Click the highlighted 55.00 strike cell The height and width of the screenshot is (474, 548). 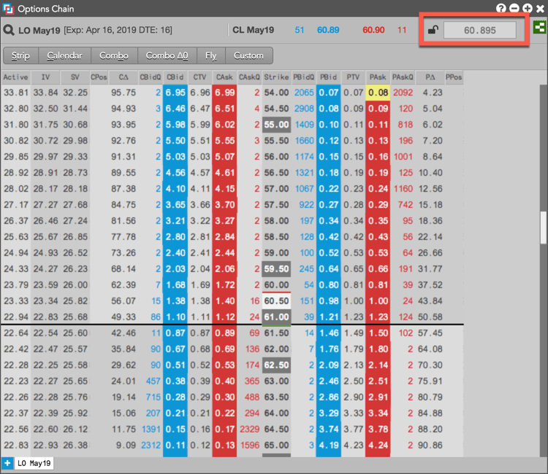tap(276, 125)
